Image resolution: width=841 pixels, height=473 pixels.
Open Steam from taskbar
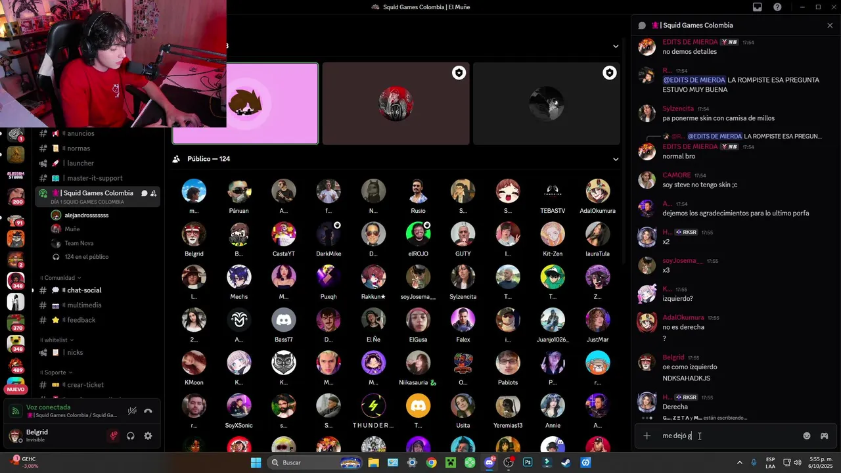566,462
